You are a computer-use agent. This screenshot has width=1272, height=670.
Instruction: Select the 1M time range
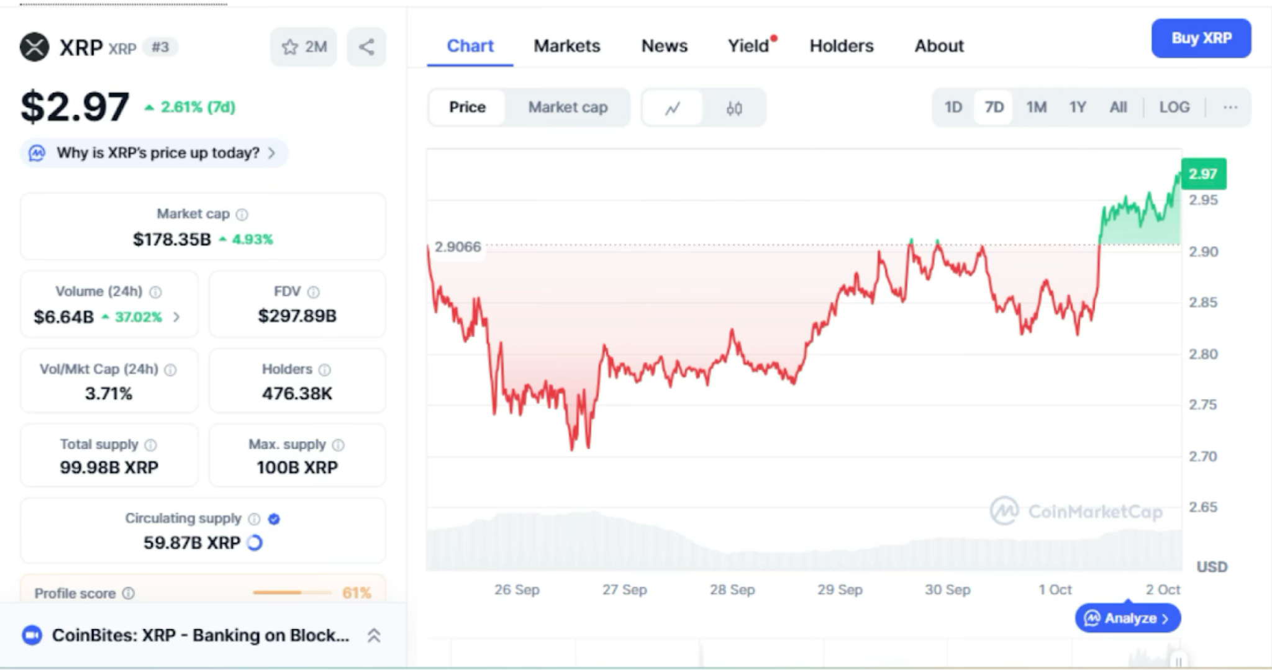pyautogui.click(x=1036, y=107)
